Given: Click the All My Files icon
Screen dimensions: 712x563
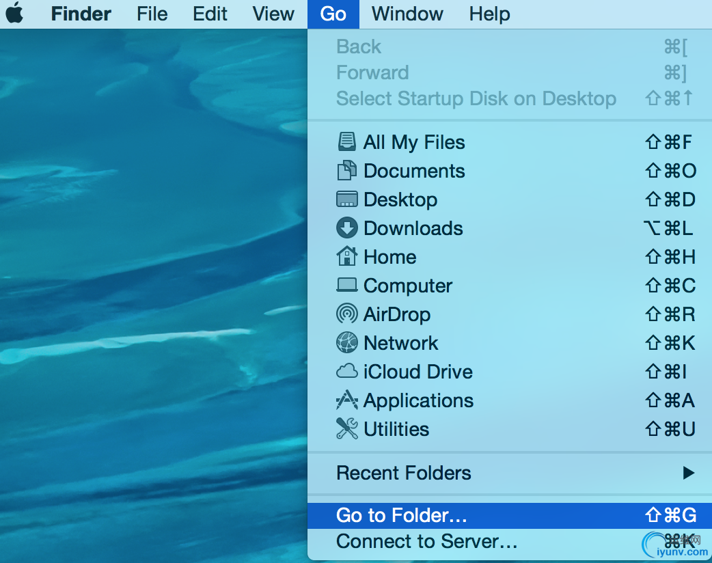Looking at the screenshot, I should tap(347, 141).
